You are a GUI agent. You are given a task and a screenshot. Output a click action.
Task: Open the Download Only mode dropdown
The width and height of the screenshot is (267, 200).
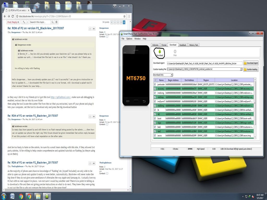point(163,75)
